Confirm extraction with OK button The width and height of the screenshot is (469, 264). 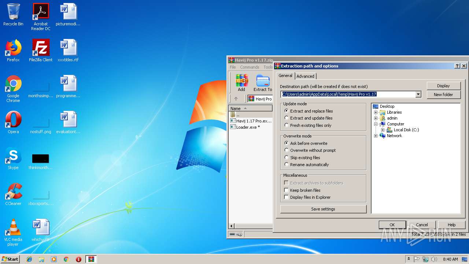(x=392, y=225)
